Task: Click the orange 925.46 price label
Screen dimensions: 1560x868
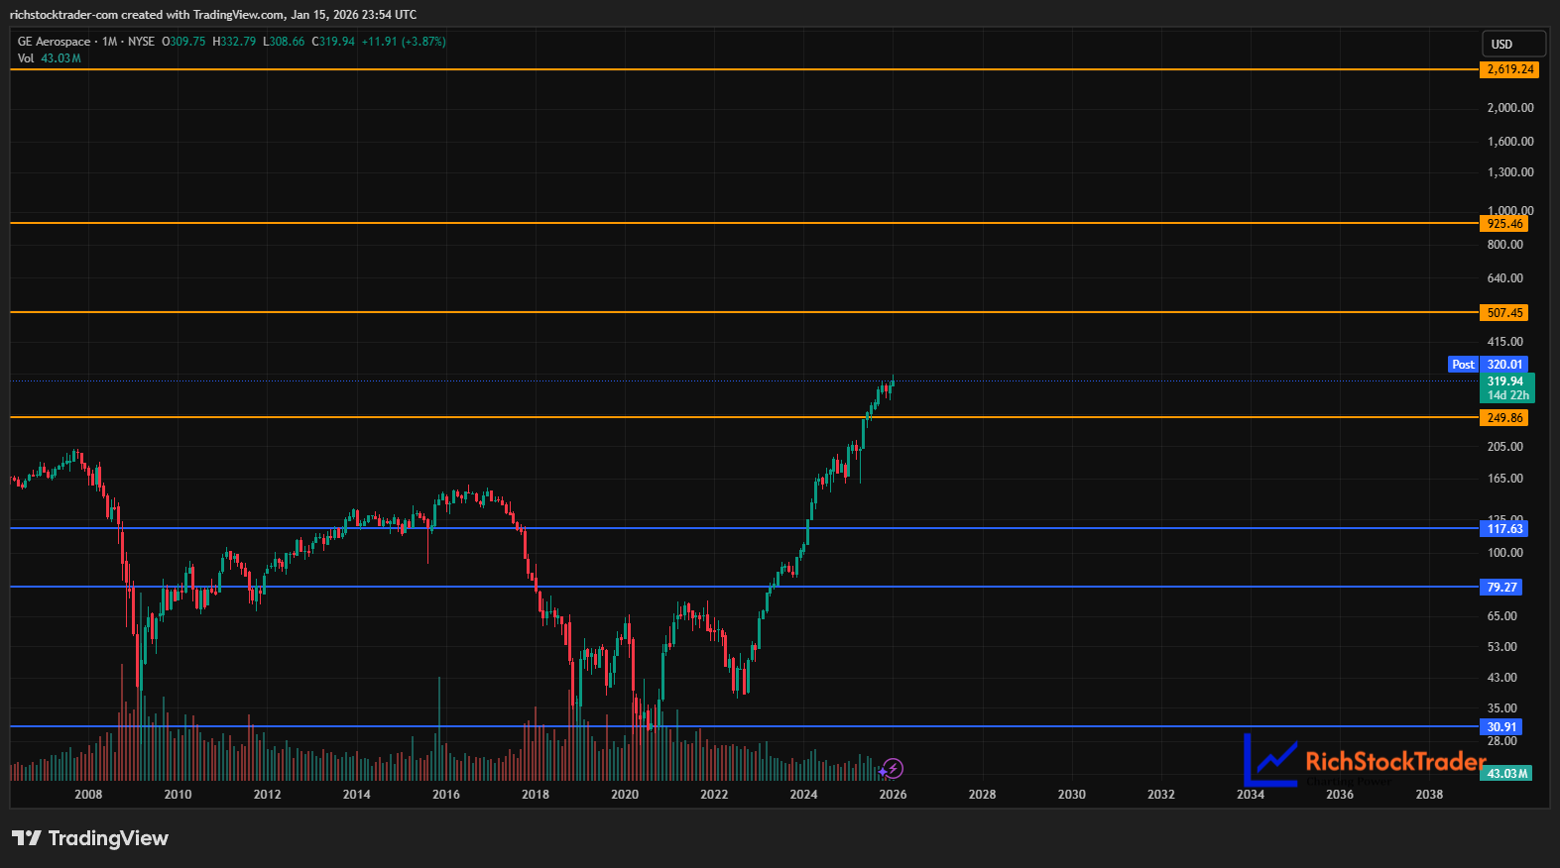Action: 1504,224
